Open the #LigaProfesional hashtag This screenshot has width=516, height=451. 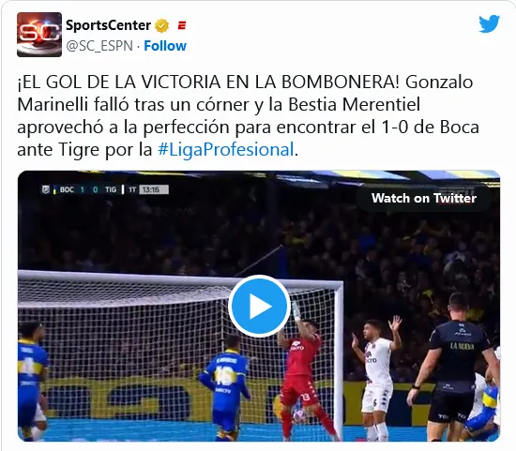(226, 149)
